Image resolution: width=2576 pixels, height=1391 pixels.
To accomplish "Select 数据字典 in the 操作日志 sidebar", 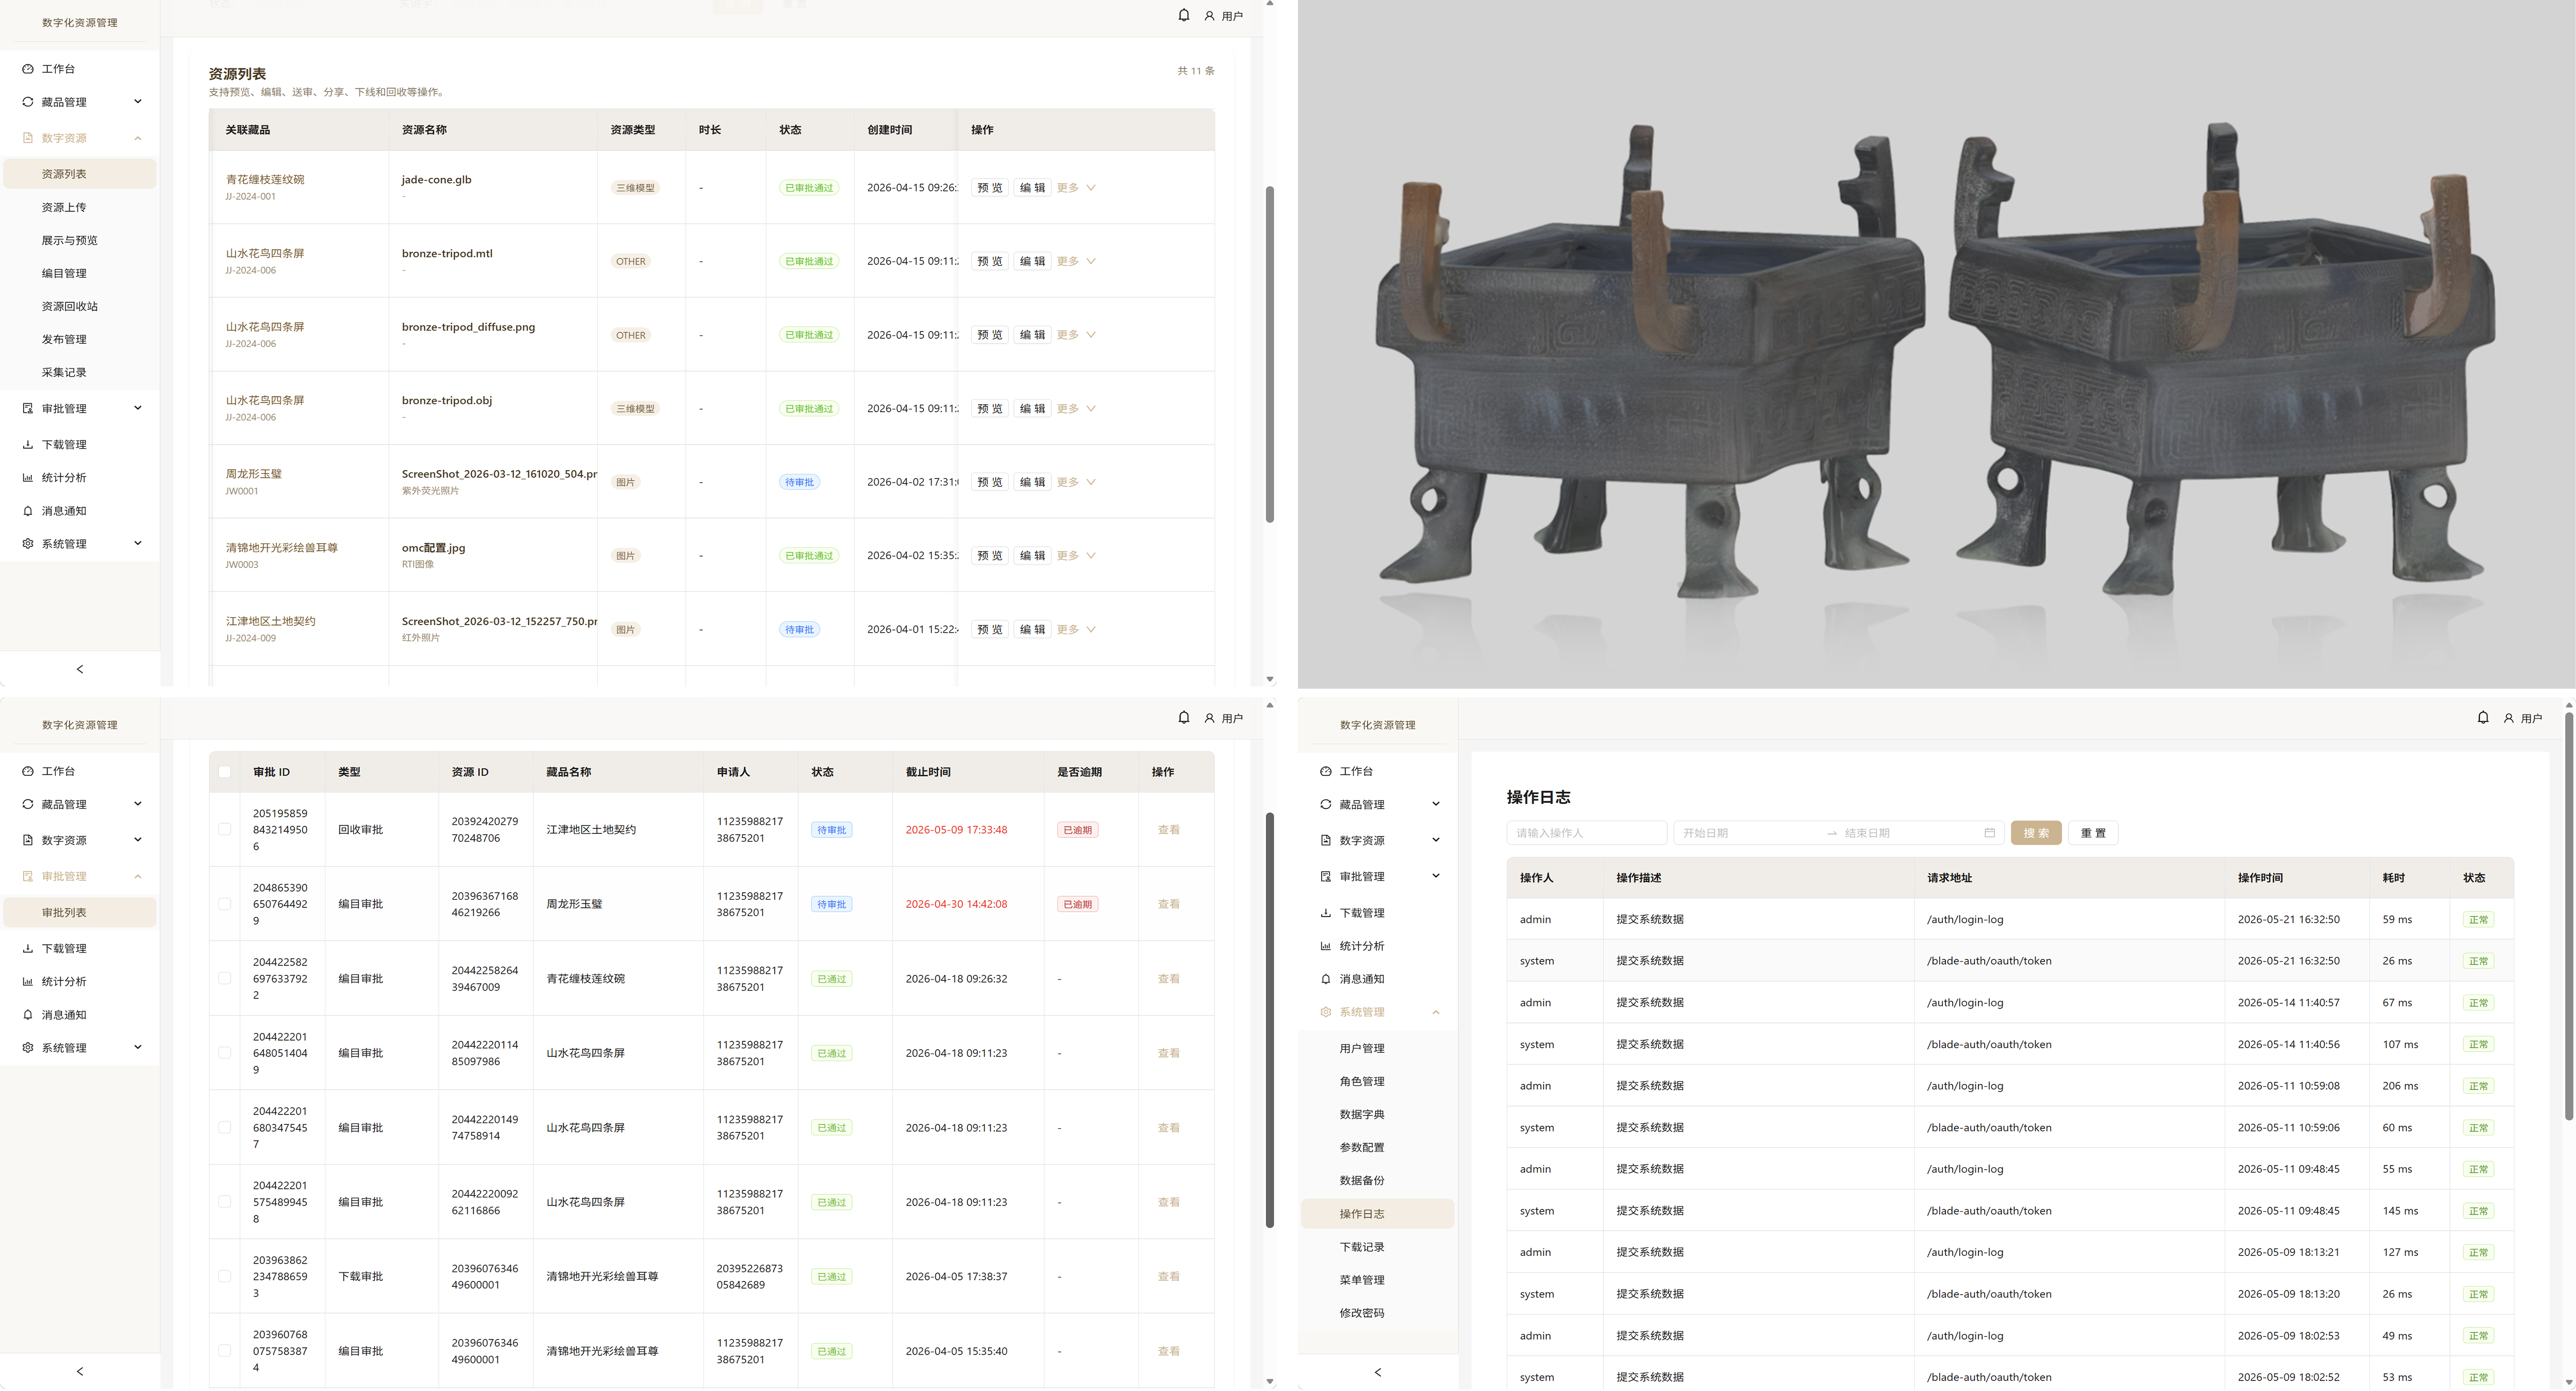I will tap(1362, 1114).
